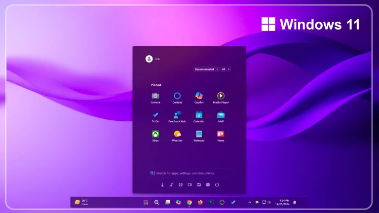Launch the Xbox app
The width and height of the screenshot is (379, 213).
tap(155, 134)
